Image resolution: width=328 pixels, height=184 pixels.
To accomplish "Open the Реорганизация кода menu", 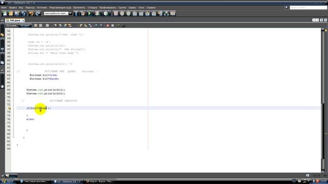I will [60, 8].
